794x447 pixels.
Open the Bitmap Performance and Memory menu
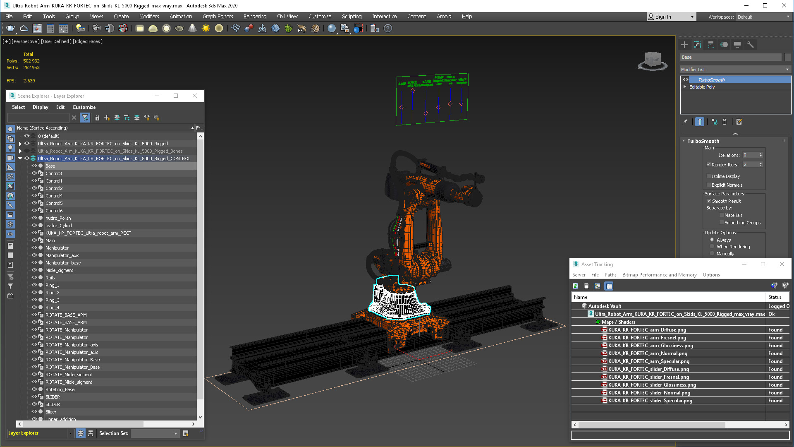[x=659, y=275]
